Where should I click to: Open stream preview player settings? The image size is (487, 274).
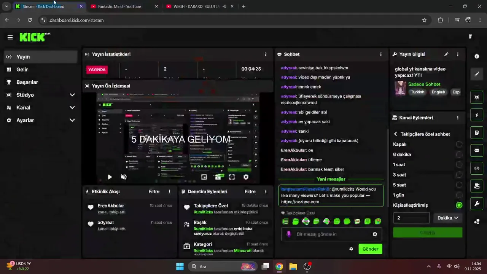click(246, 177)
